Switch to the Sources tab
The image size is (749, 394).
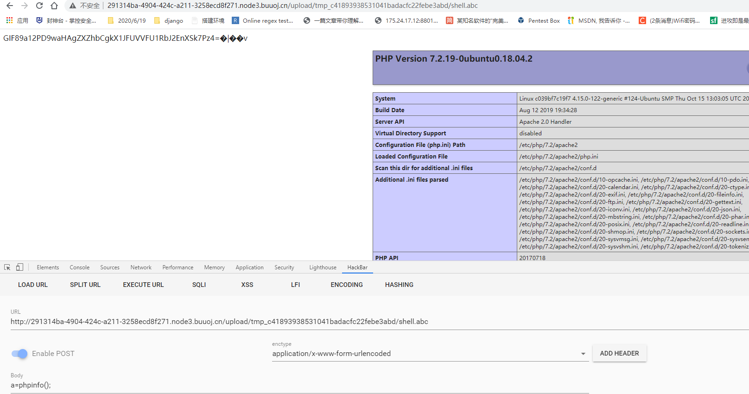110,267
